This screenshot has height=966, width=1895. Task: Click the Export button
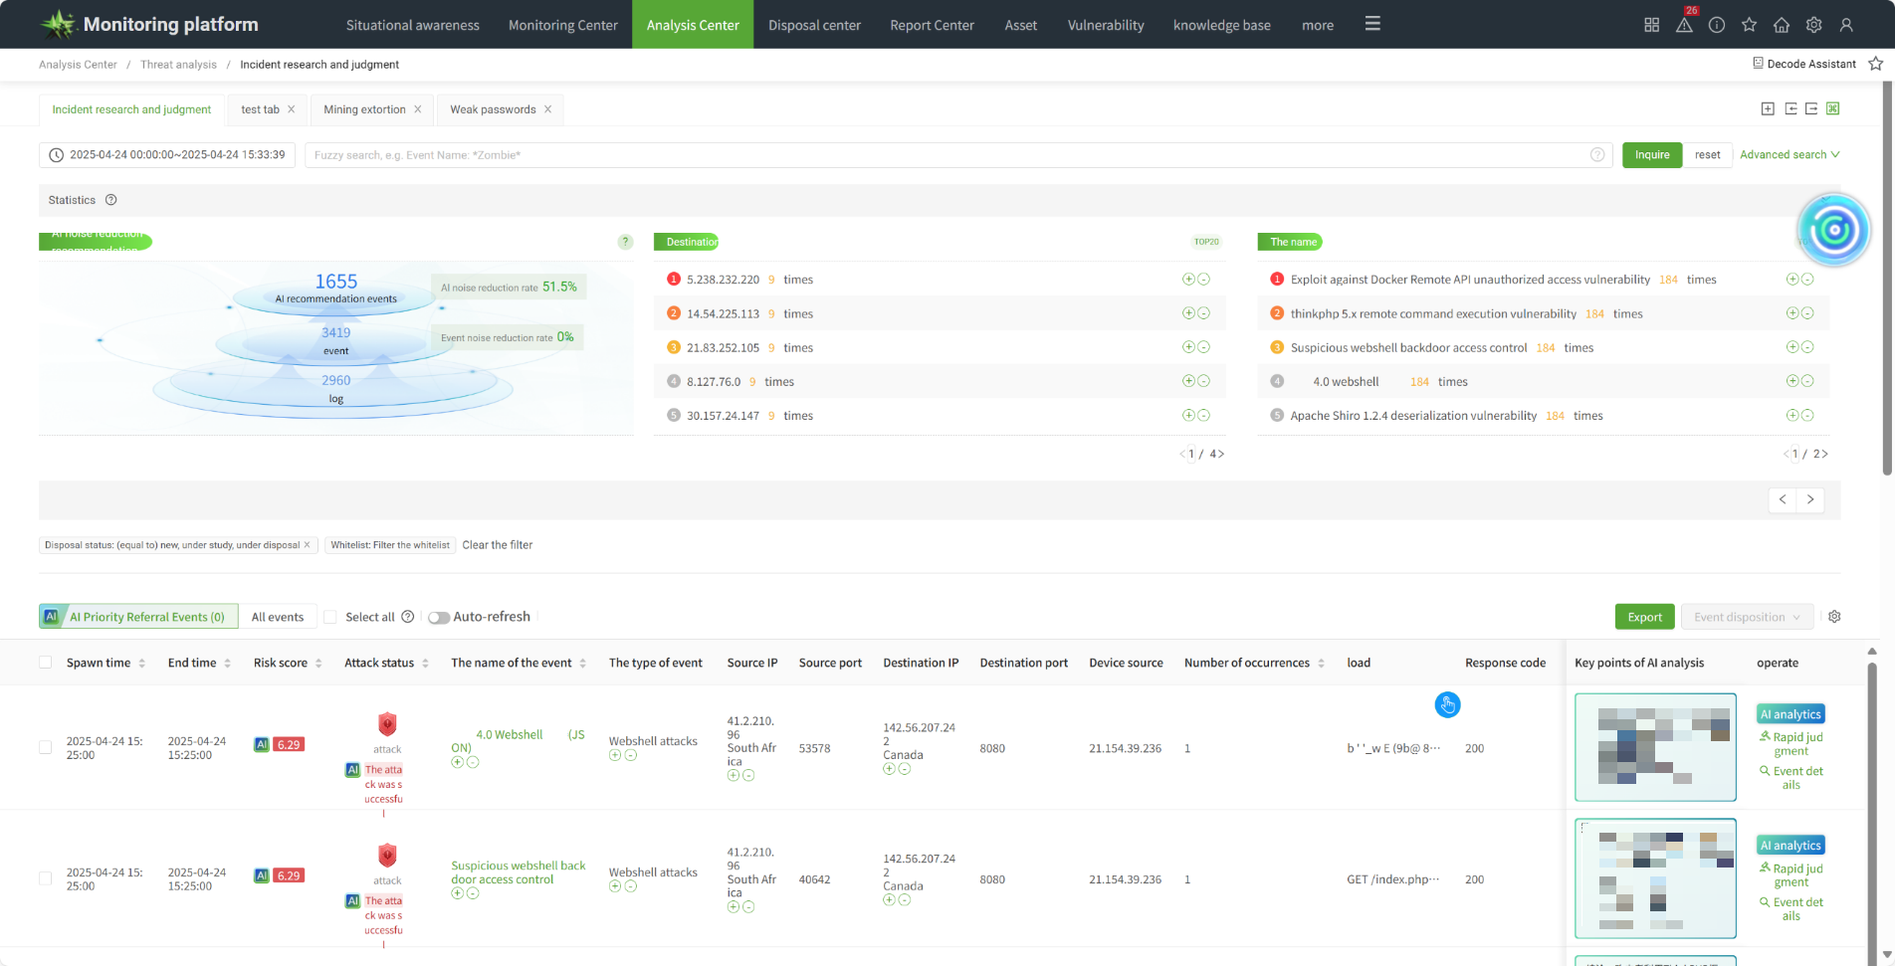1644,617
